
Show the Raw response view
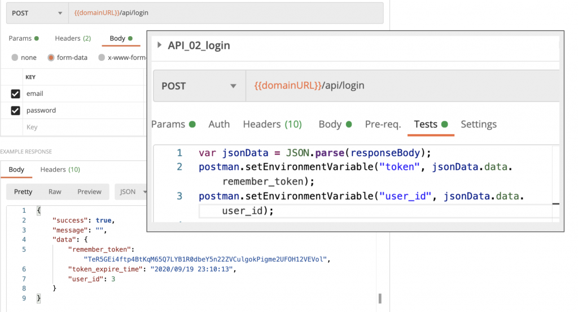coord(55,192)
